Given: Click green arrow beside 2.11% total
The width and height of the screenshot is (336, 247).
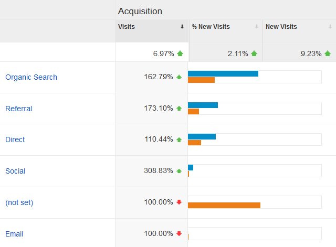Looking at the screenshot, I should pos(254,53).
